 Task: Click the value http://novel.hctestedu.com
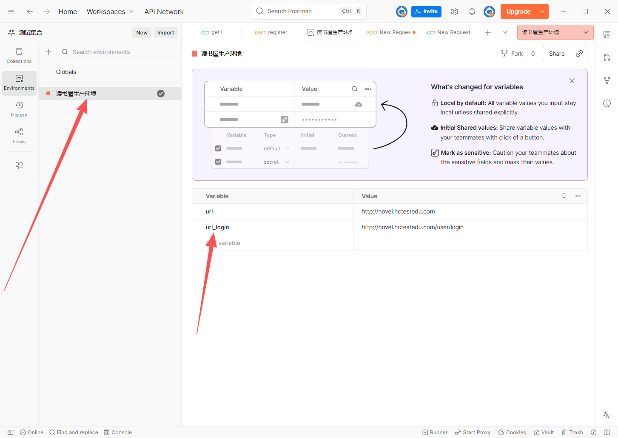[398, 211]
